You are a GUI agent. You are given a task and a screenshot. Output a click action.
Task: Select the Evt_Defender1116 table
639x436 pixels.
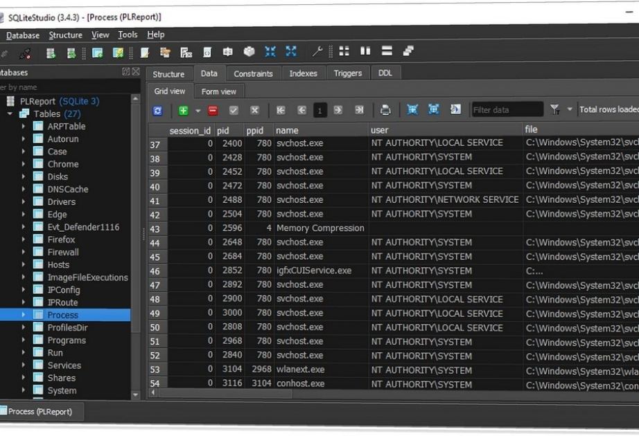click(x=83, y=227)
